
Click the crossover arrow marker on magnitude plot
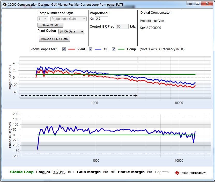136,95
